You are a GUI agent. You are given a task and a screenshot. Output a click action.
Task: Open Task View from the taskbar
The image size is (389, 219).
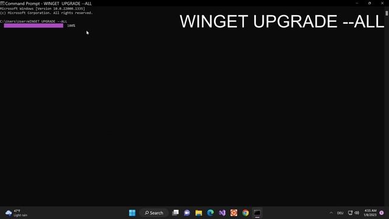coord(176,213)
